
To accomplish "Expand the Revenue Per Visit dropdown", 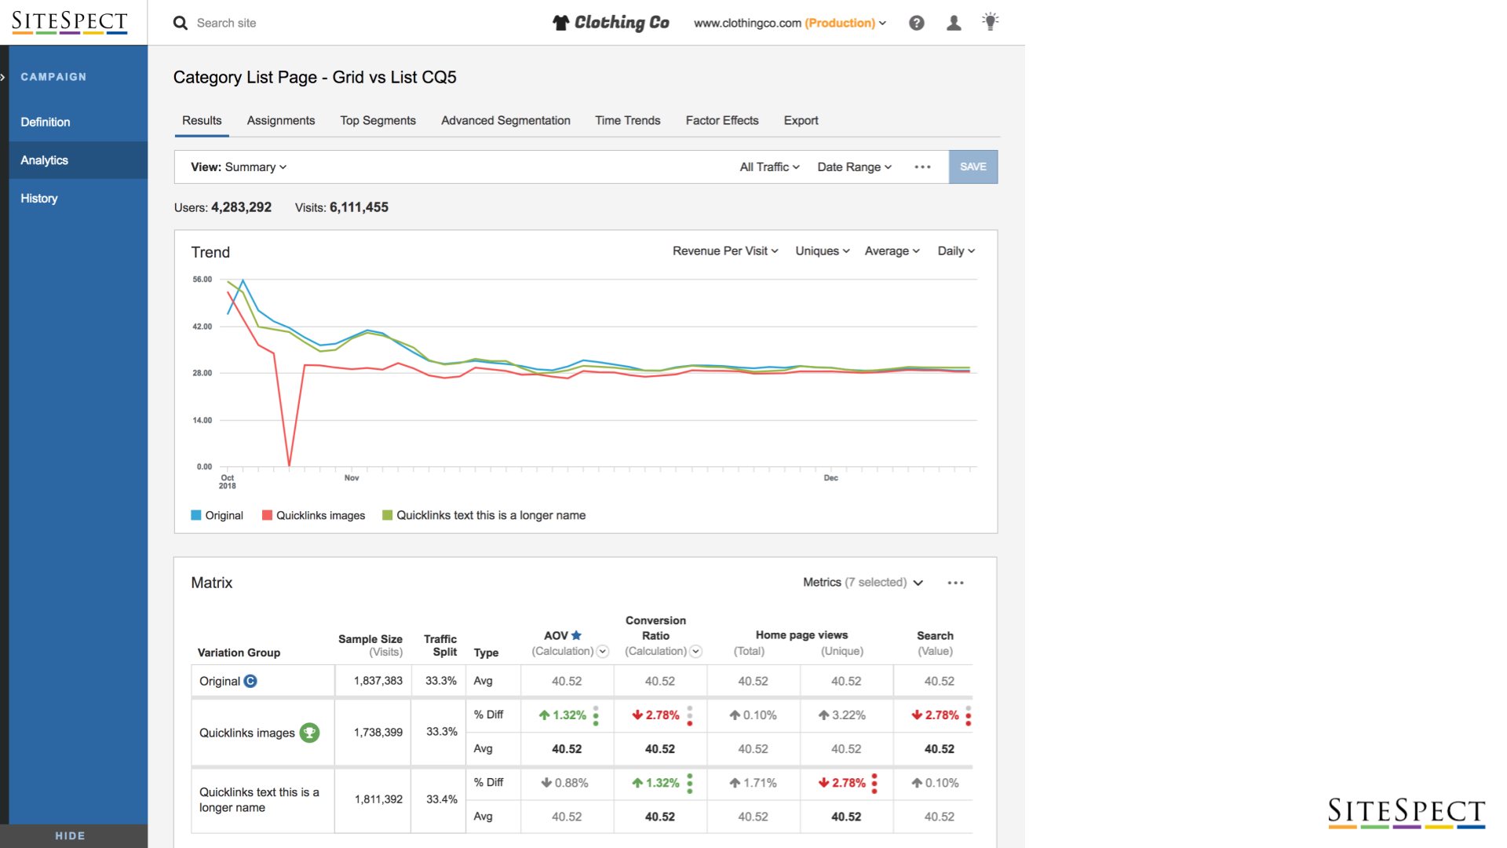I will [x=725, y=251].
